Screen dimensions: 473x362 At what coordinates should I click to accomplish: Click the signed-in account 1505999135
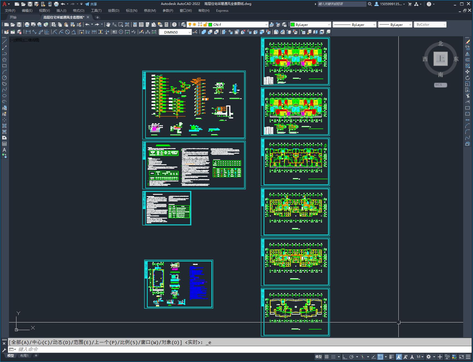click(x=389, y=4)
